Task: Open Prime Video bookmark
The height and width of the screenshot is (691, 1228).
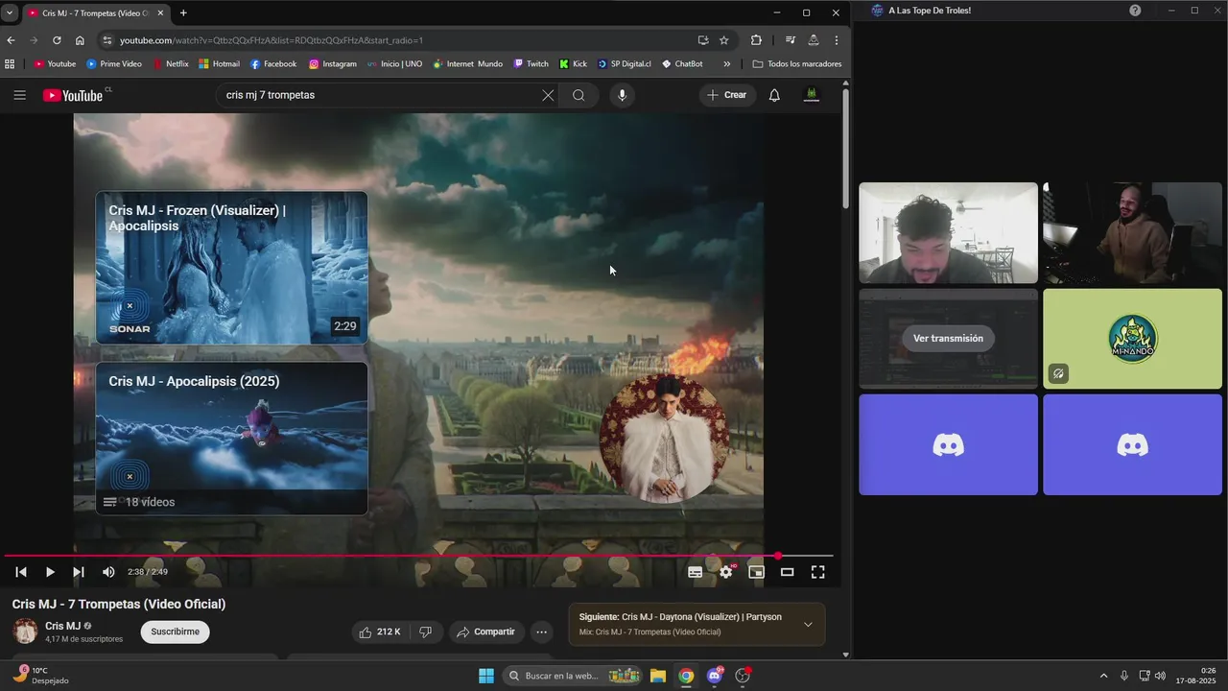Action: coord(114,64)
